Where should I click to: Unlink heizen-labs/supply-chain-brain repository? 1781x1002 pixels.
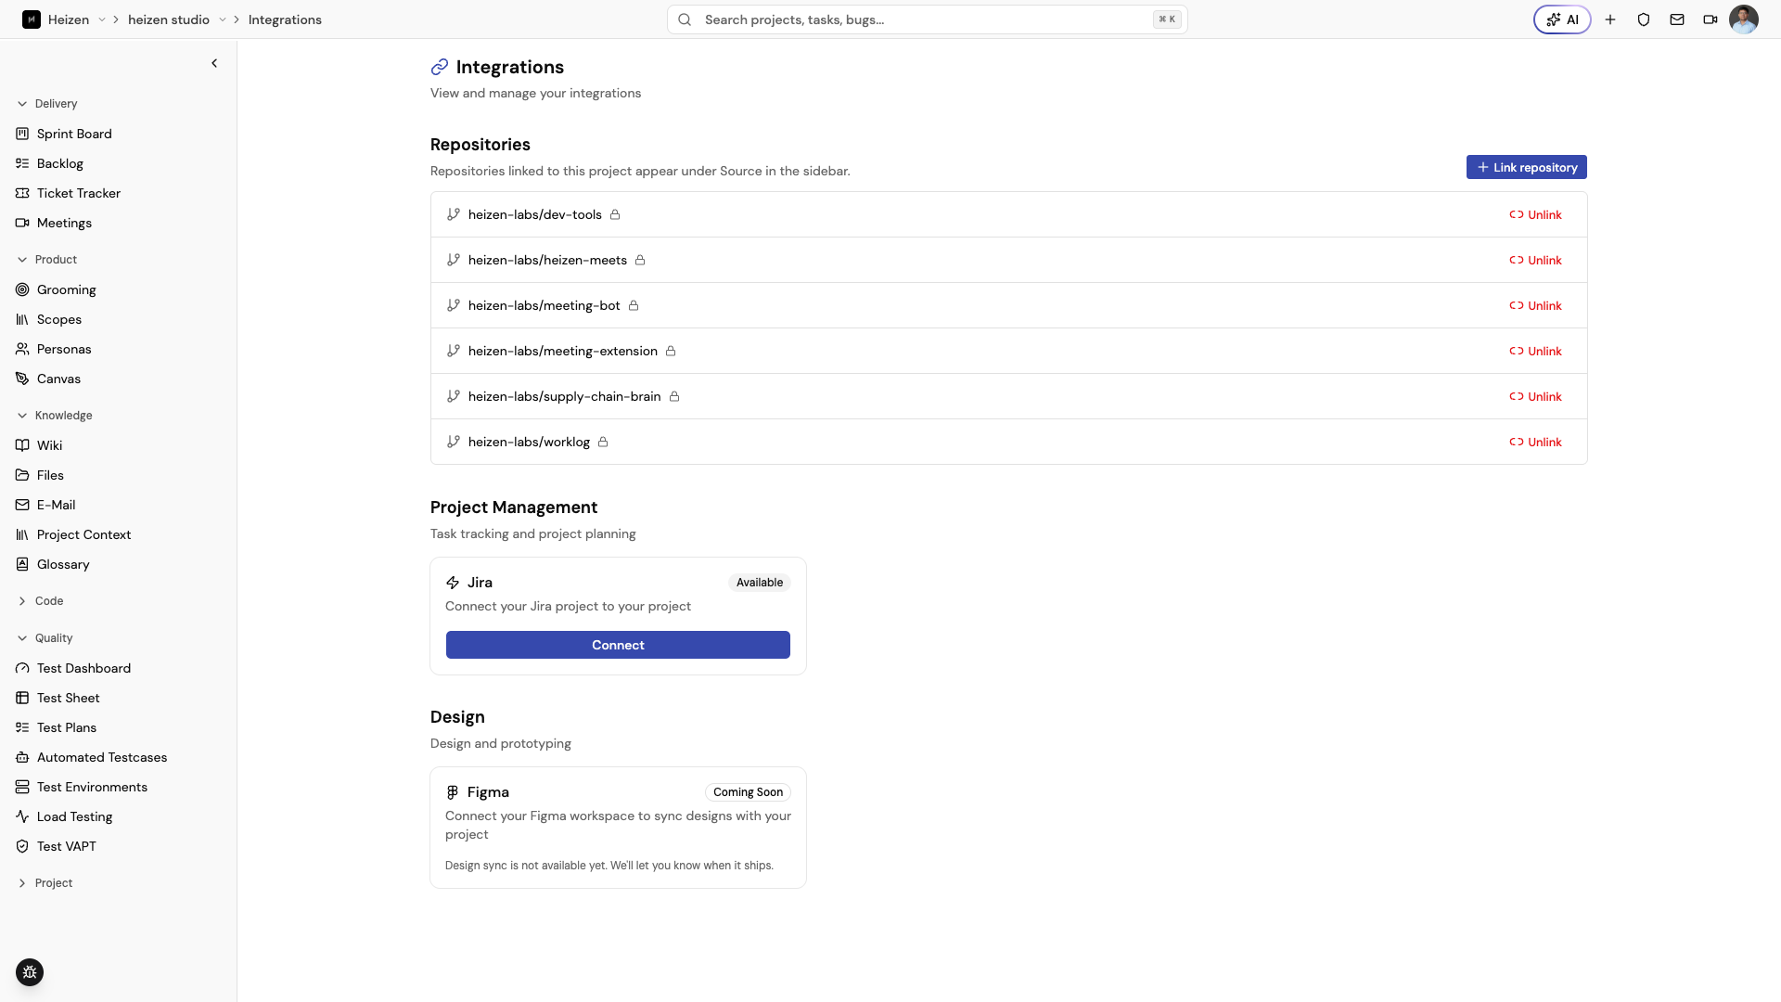tap(1535, 396)
